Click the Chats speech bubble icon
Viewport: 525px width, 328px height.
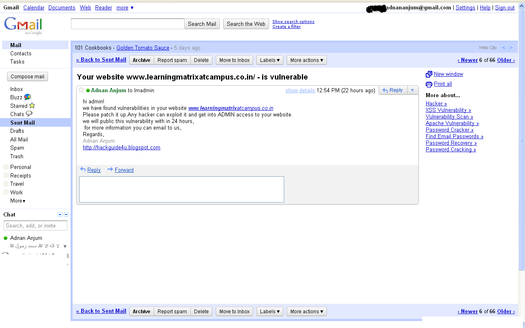pyautogui.click(x=29, y=114)
